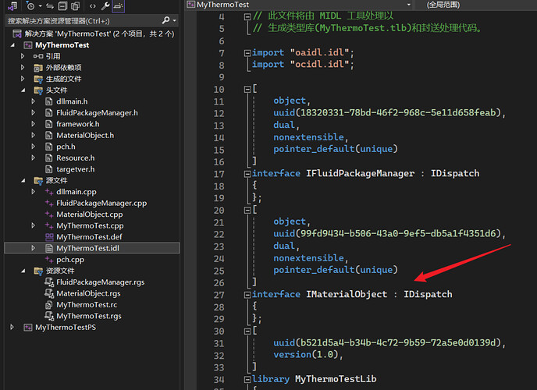Click the 引用 references icon
The image size is (537, 390).
[38, 56]
